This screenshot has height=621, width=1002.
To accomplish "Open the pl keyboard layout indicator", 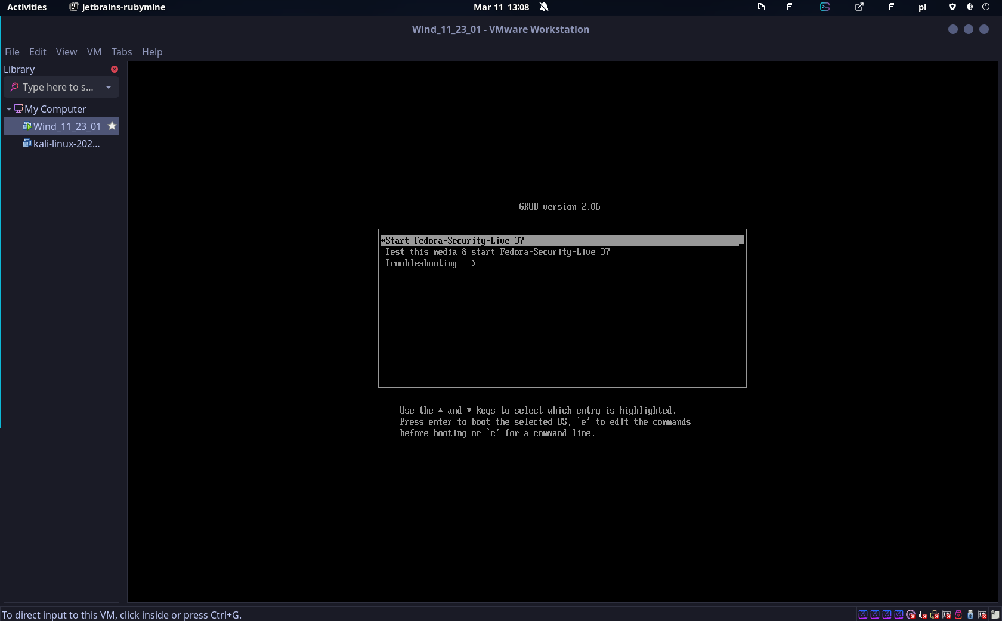I will point(922,7).
